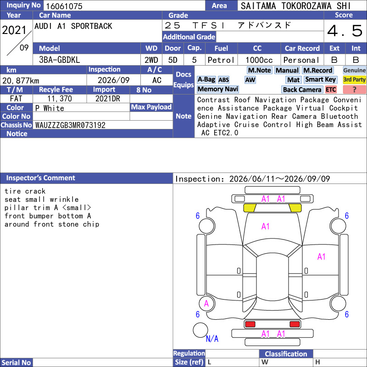Click the 'seat small wrinkle' comment
The width and height of the screenshot is (367, 367).
click(x=42, y=200)
